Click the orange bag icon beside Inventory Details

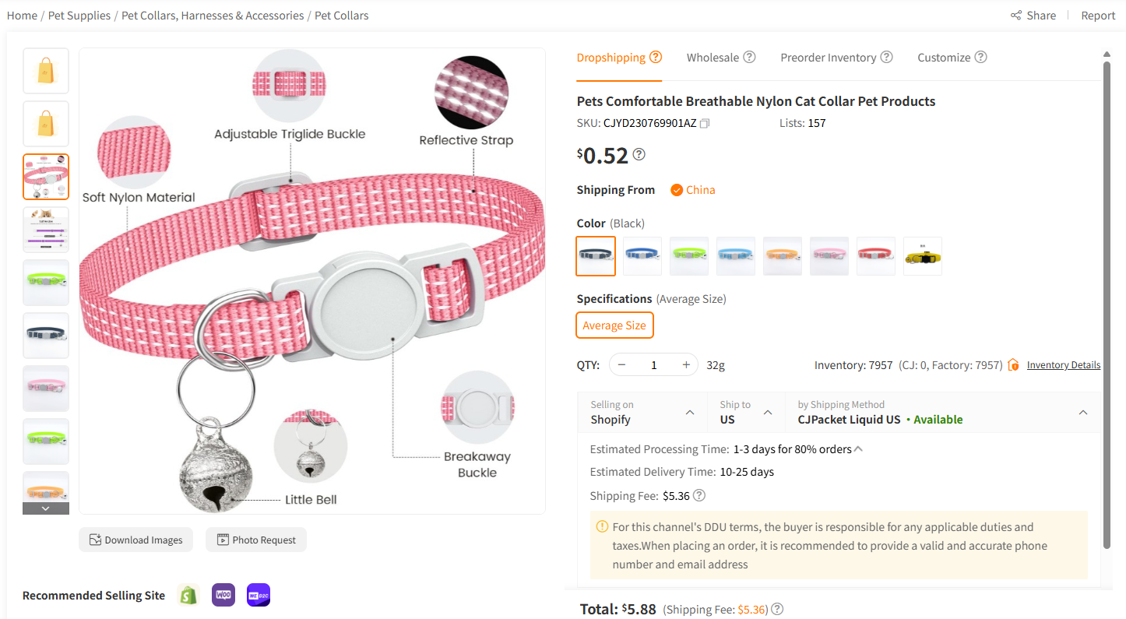pos(1012,364)
